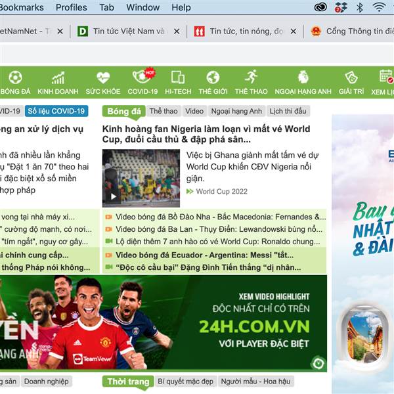
Task: Open the Bóng đá soccer ball icon
Action: [x=15, y=77]
